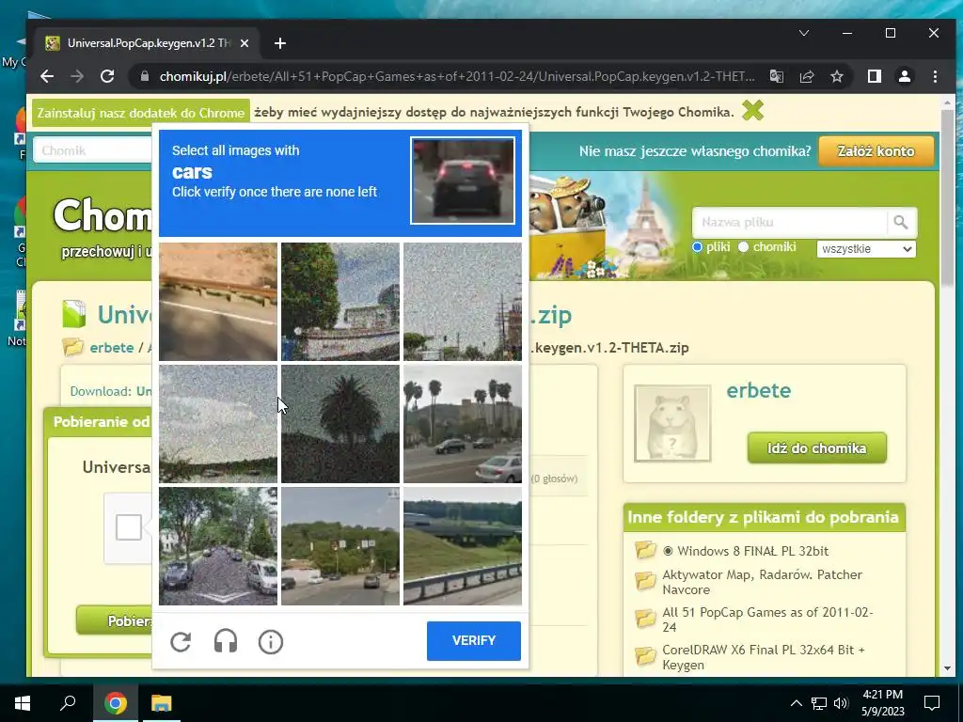The image size is (963, 722).
Task: Click the Chrome taskbar icon
Action: pyautogui.click(x=115, y=702)
